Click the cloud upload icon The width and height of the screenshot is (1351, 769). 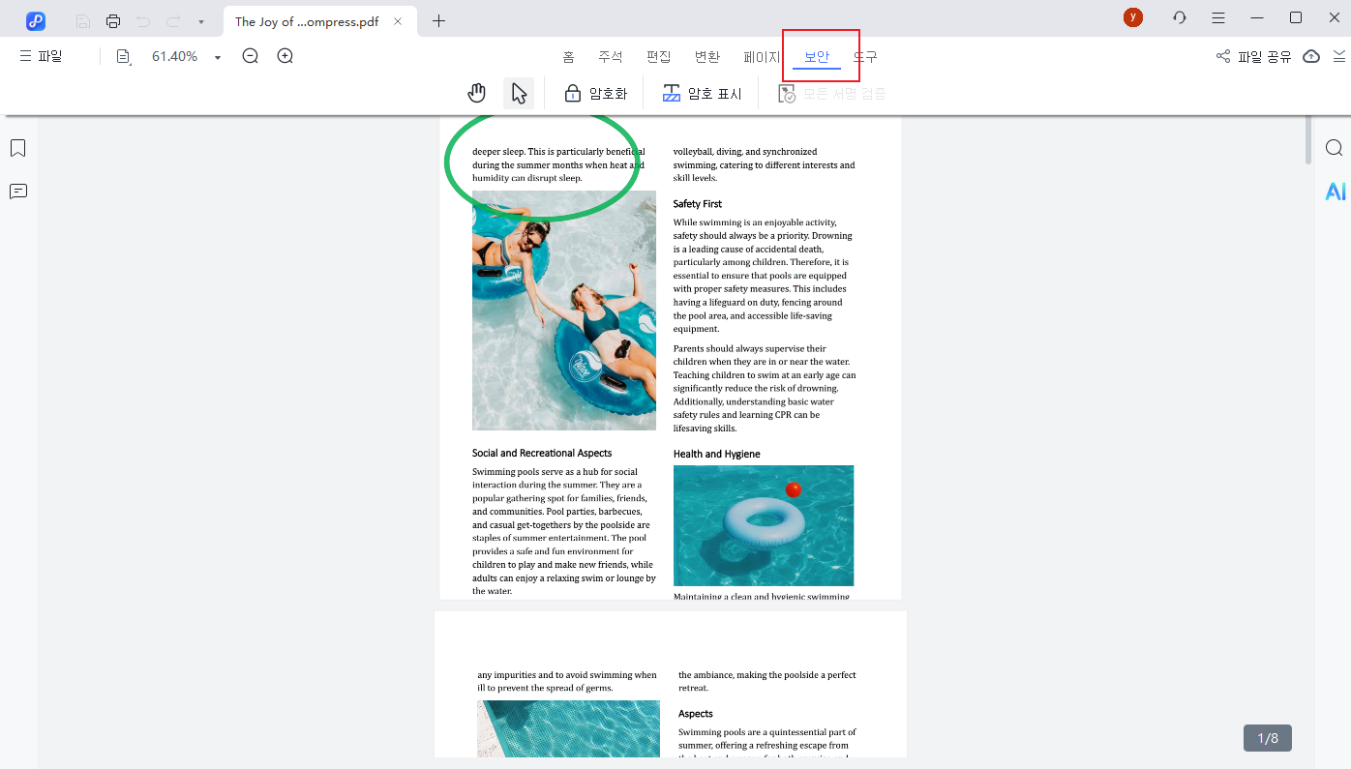1311,57
